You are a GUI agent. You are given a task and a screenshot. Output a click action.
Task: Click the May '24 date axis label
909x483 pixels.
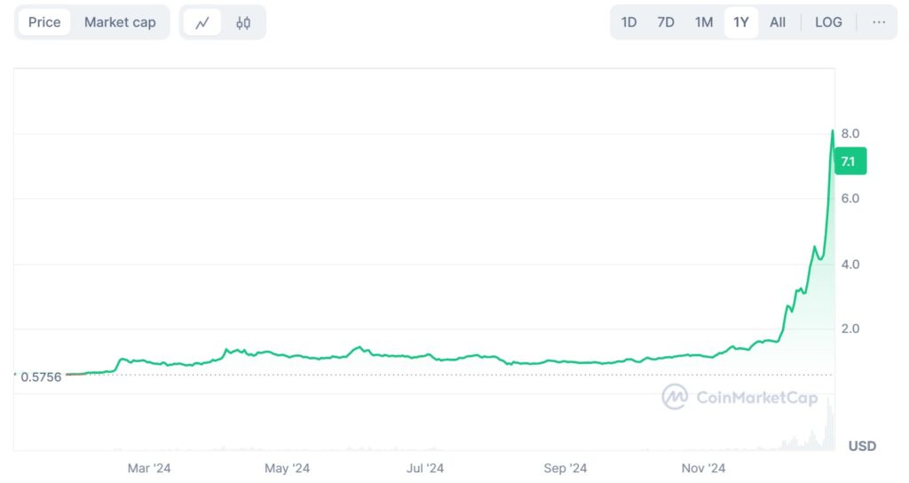pyautogui.click(x=288, y=468)
